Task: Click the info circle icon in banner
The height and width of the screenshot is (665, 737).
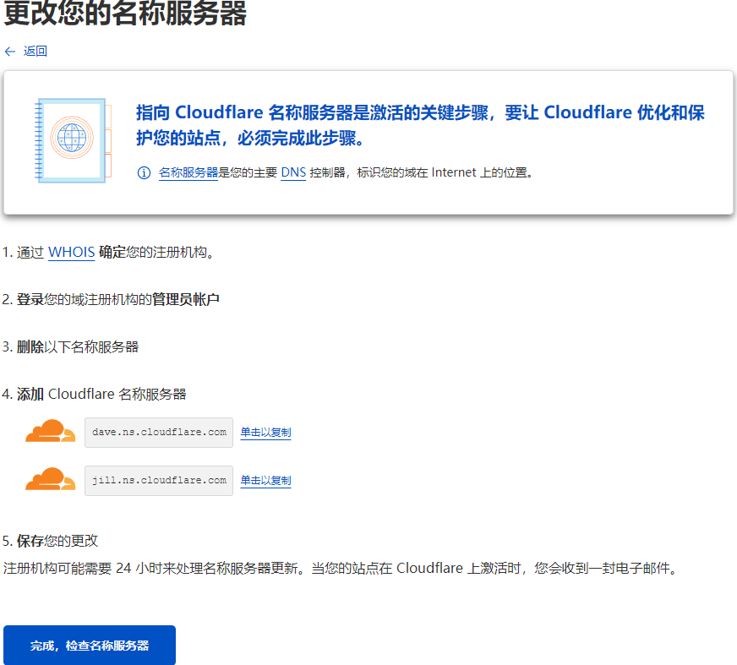Action: tap(144, 173)
